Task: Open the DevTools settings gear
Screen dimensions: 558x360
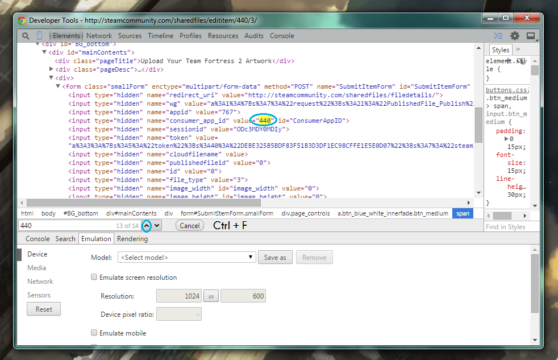Action: tap(515, 36)
